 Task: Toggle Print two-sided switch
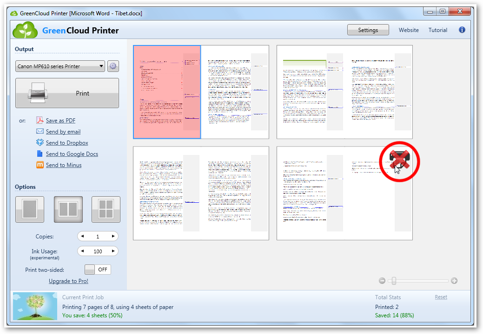click(x=98, y=270)
